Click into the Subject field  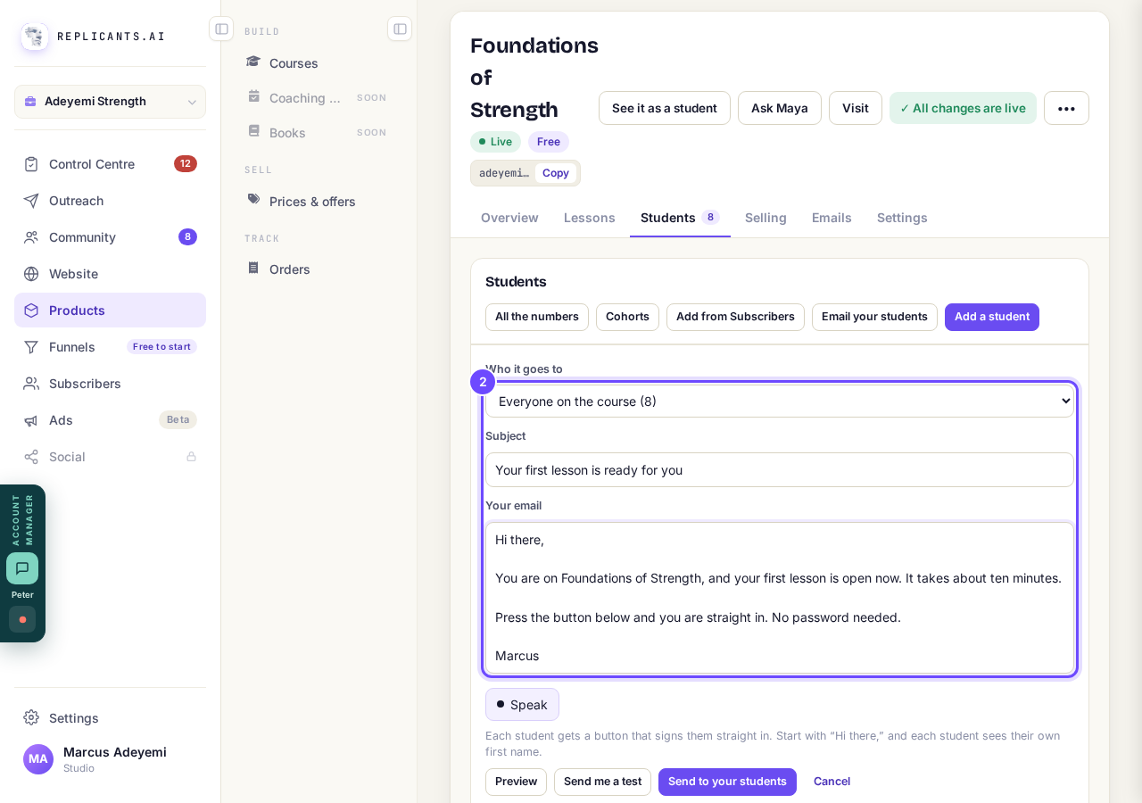pos(780,470)
